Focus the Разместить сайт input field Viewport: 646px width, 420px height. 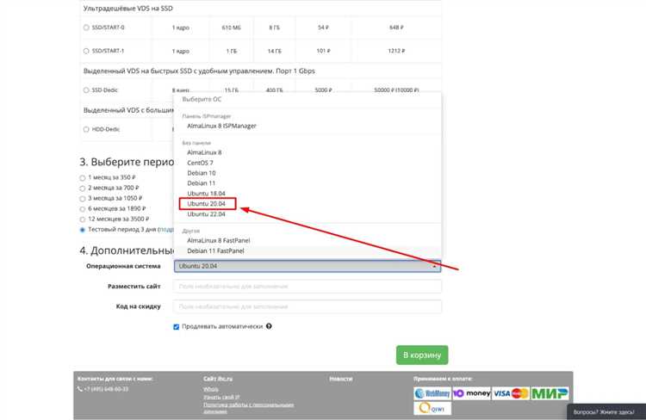(307, 287)
